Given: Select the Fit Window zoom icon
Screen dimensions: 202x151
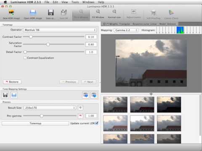Looking at the screenshot, I should point(98,12).
